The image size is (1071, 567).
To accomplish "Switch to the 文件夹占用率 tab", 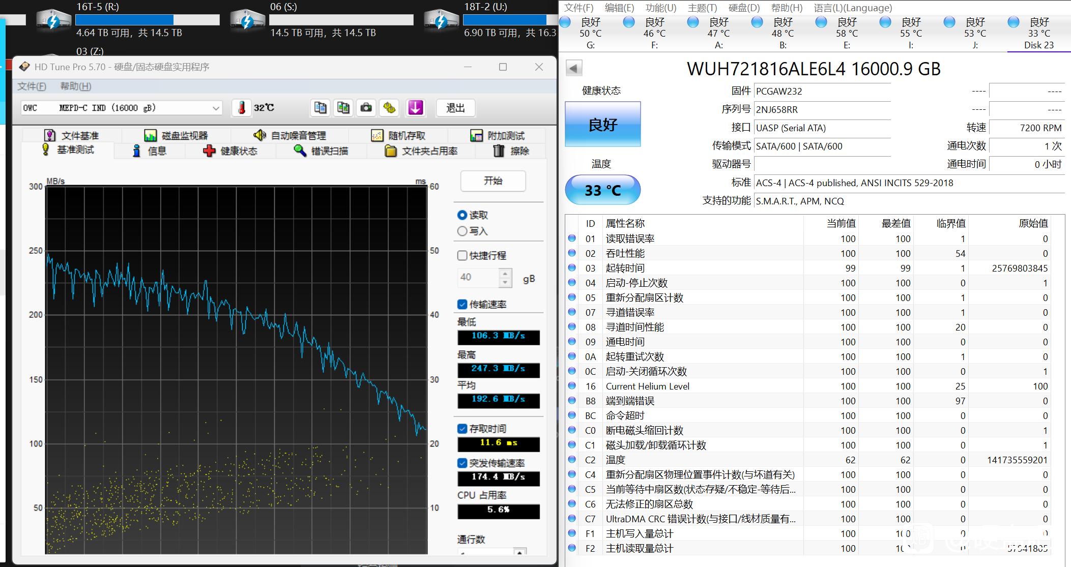I will click(x=421, y=151).
